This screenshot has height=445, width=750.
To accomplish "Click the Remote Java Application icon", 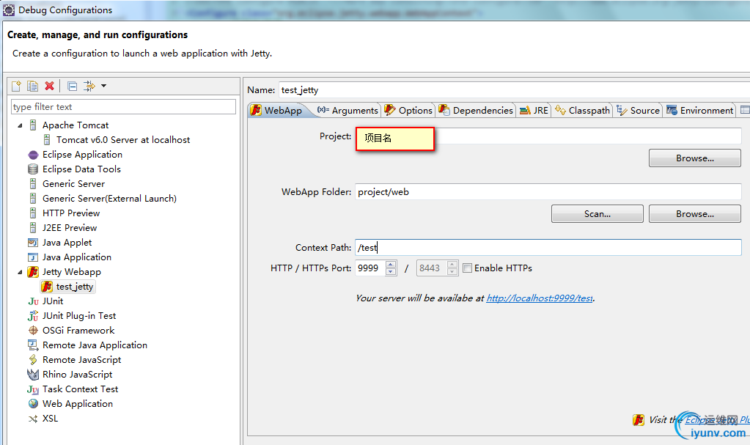I will click(33, 345).
